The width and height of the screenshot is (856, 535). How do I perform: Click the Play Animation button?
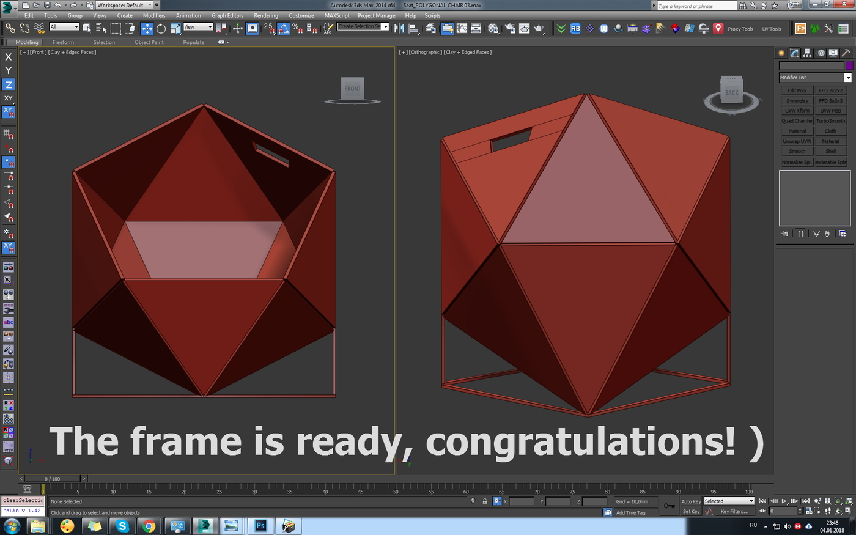pos(784,501)
